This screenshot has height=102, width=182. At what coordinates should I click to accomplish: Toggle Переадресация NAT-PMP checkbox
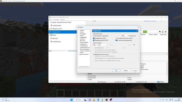coord(94,40)
